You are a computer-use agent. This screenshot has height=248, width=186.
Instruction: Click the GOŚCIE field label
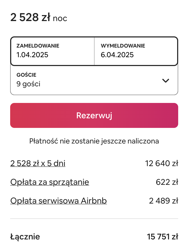point(27,75)
